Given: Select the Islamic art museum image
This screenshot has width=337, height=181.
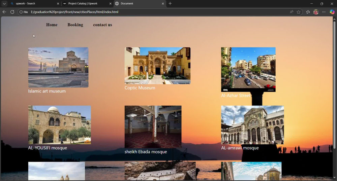Looking at the screenshot, I should coord(58,67).
